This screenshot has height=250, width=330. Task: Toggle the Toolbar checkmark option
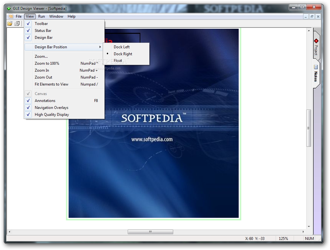tap(64, 24)
